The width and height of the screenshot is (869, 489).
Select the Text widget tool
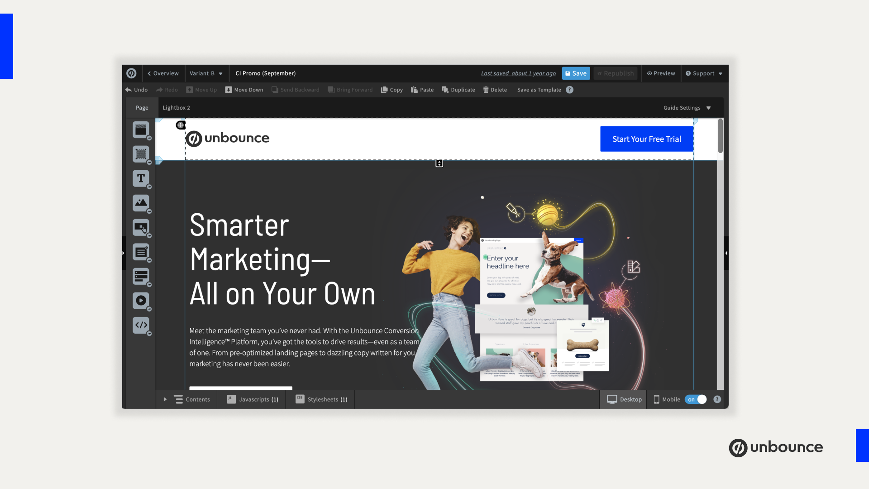pyautogui.click(x=141, y=178)
